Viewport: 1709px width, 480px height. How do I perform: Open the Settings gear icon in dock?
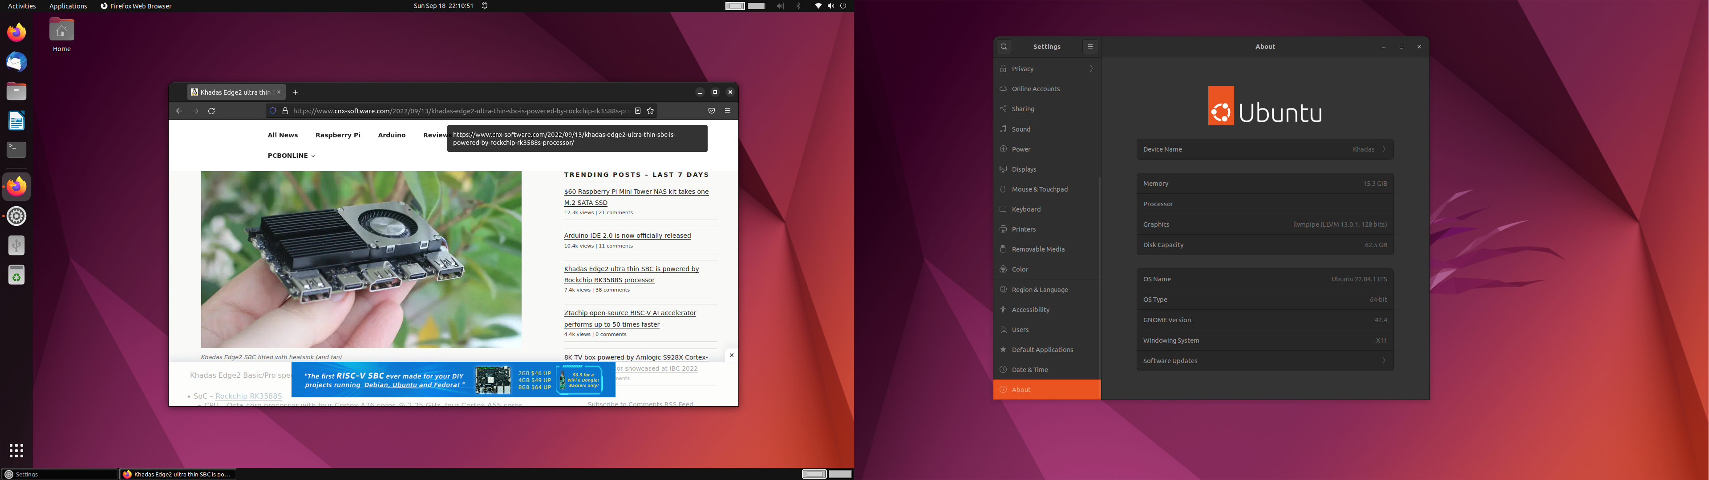tap(16, 216)
